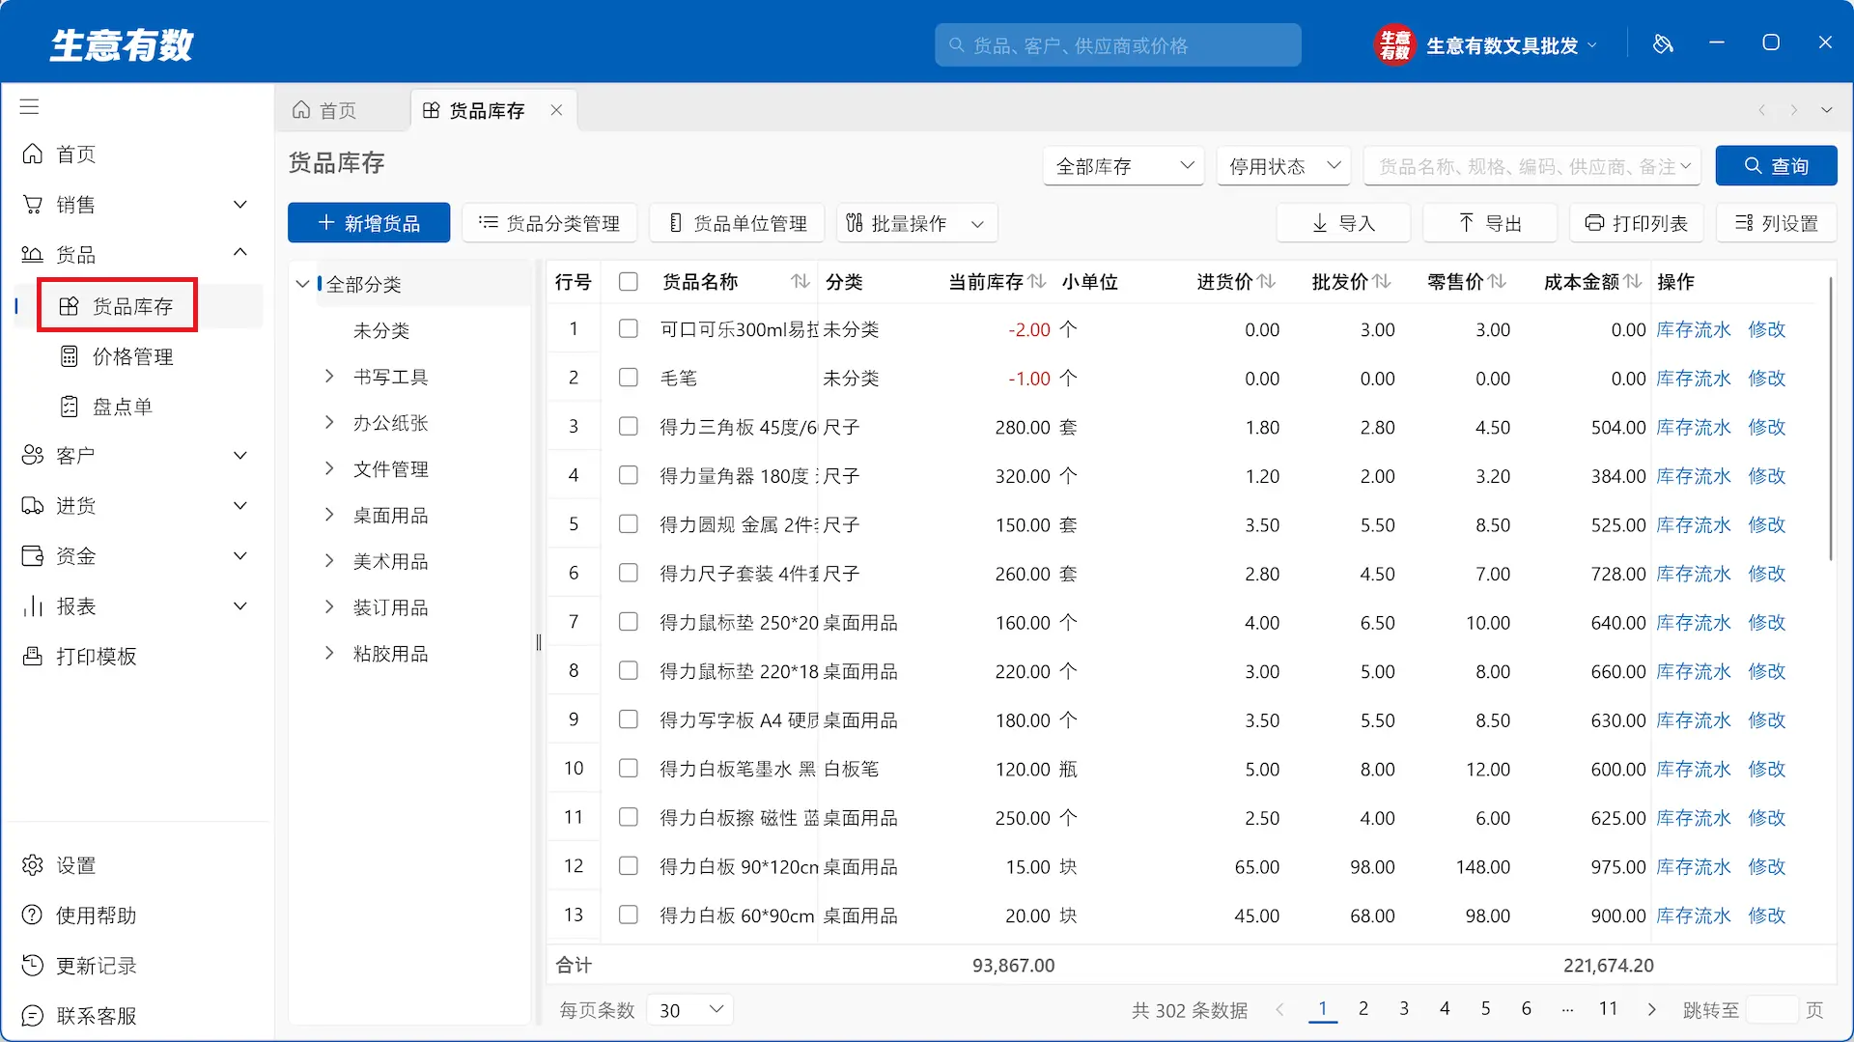The image size is (1854, 1042).
Task: Click the table vertical scrollbar
Action: (x=1830, y=418)
